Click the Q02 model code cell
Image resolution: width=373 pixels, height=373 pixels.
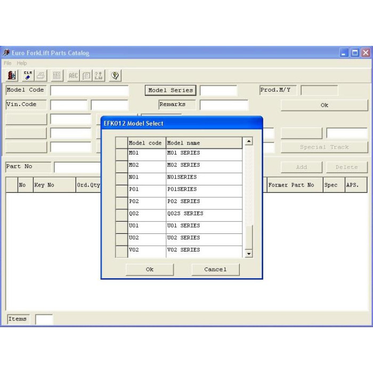pos(147,215)
